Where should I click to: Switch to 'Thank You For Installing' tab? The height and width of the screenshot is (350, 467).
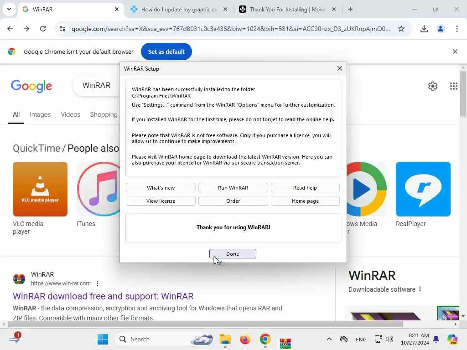287,9
